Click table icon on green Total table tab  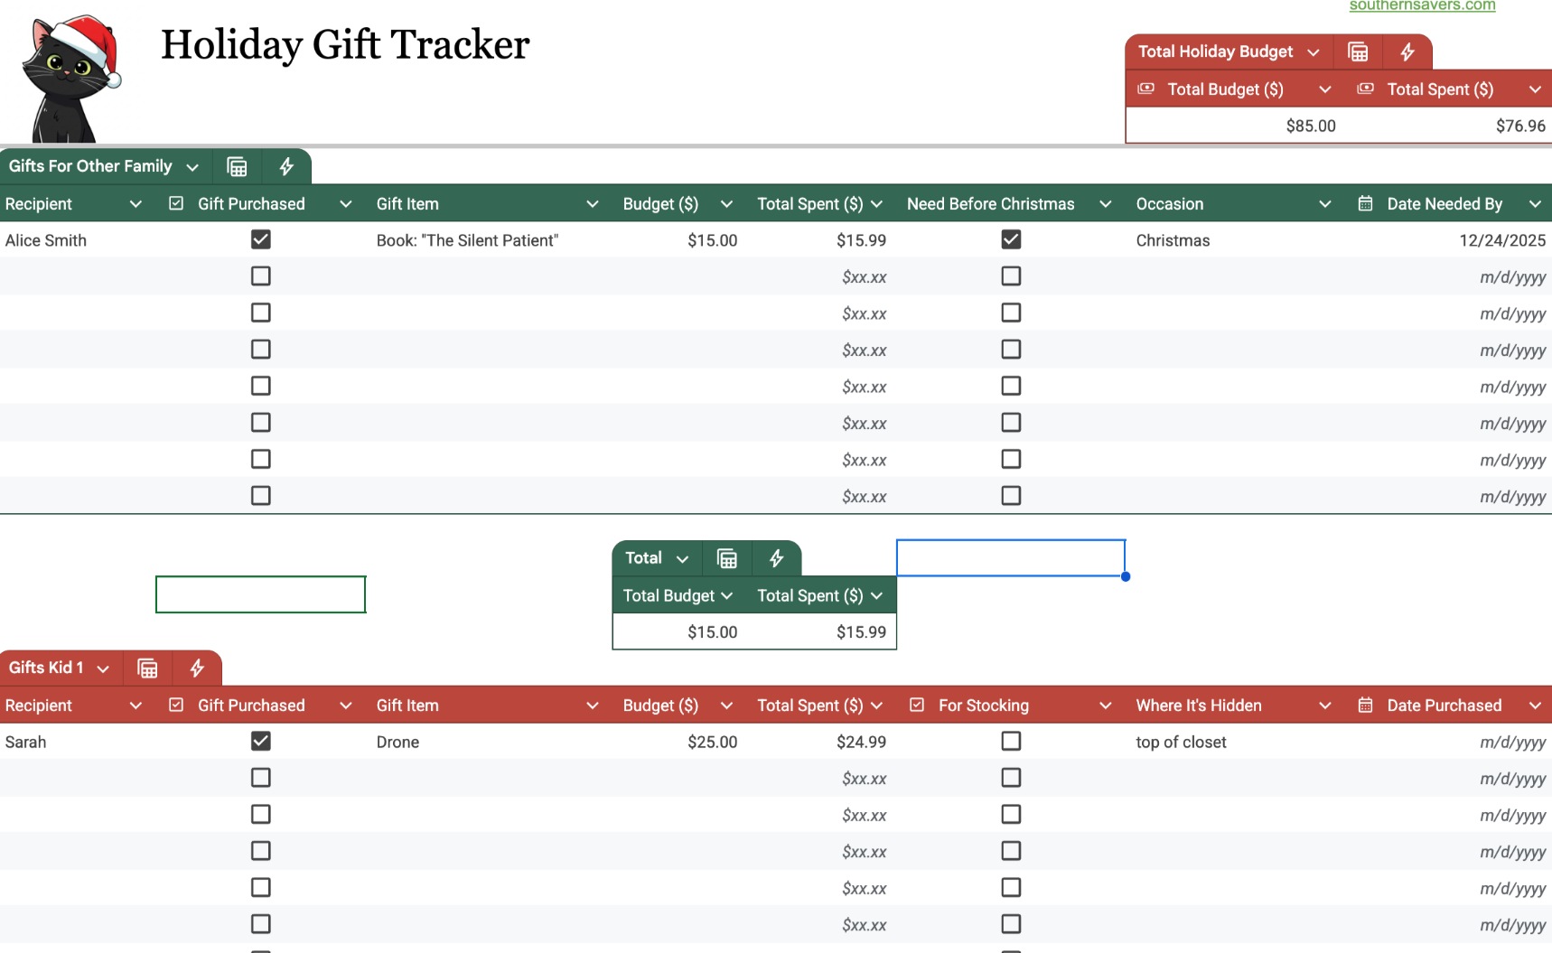[x=727, y=559]
